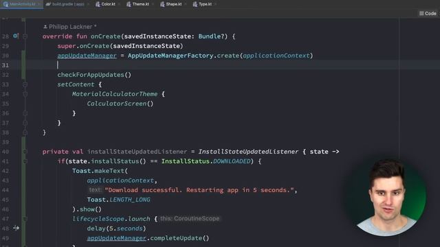Click the fold end marker on line 36
440x247 pixels.
click(x=25, y=113)
